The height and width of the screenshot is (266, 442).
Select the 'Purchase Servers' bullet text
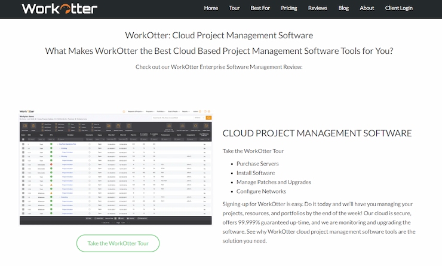tap(257, 164)
